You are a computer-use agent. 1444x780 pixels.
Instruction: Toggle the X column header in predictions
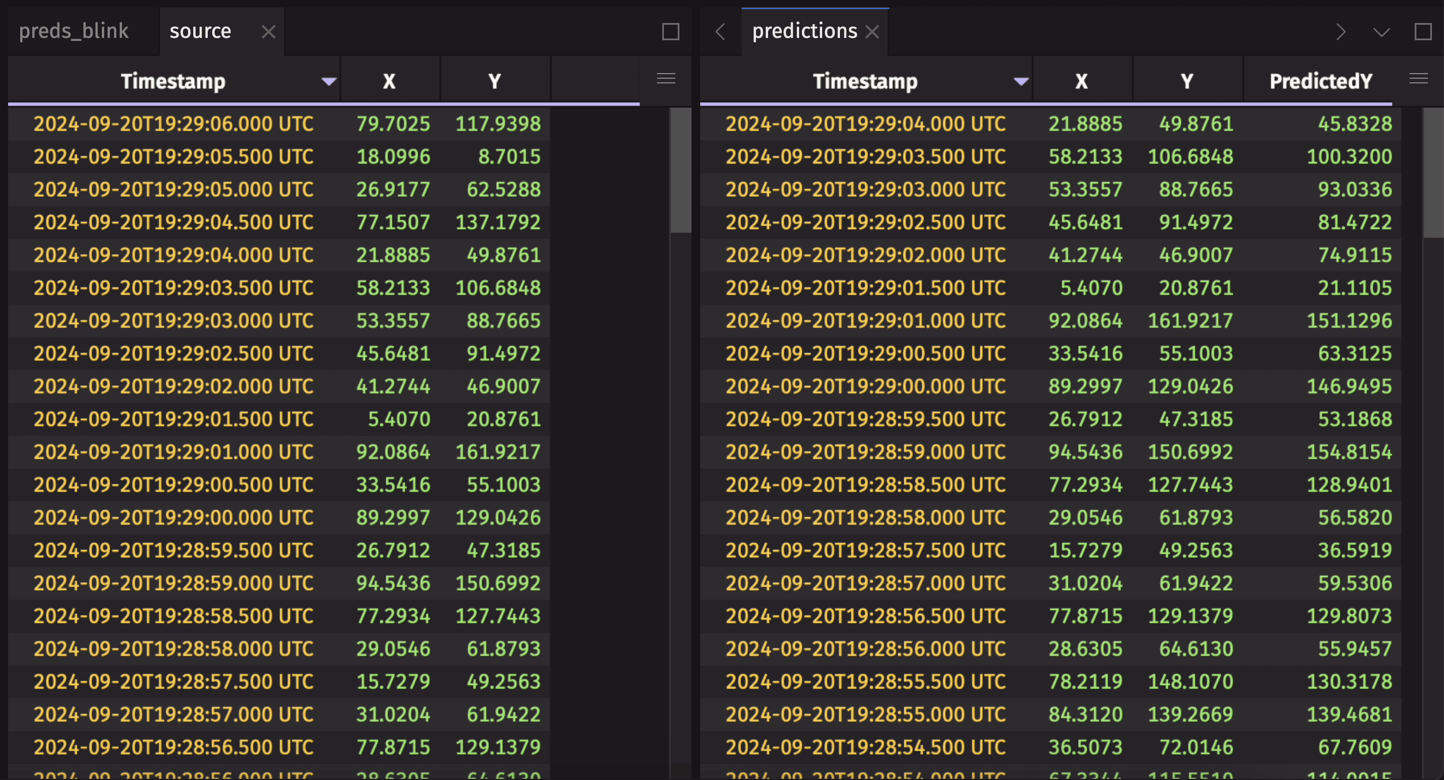(1081, 81)
